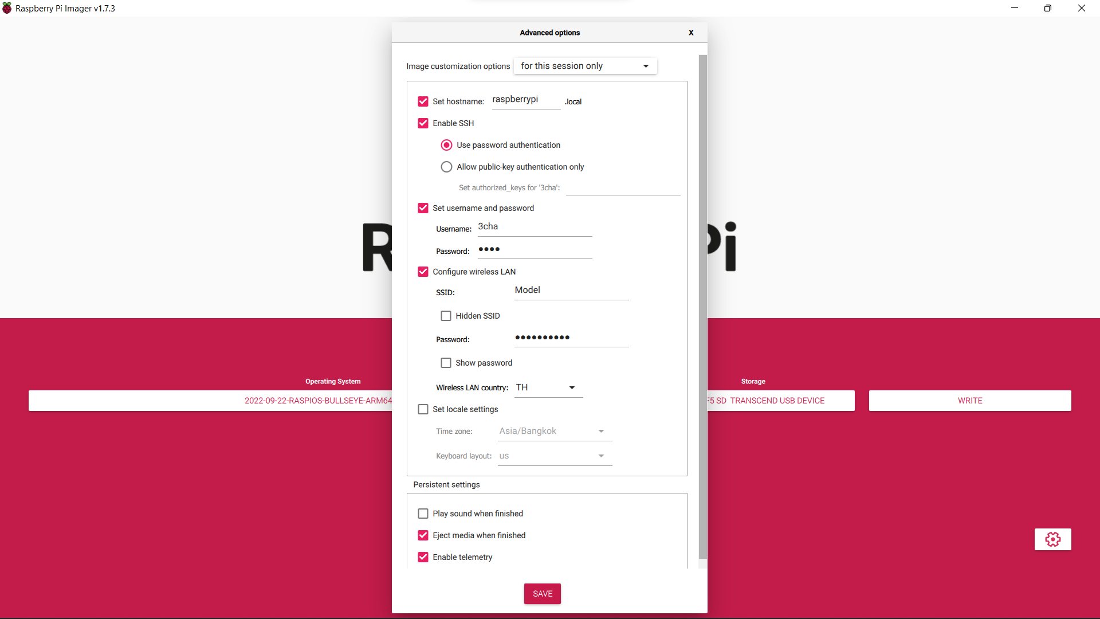Screen dimensions: 1100x619
Task: Select Use password authentication radio button
Action: click(x=446, y=144)
